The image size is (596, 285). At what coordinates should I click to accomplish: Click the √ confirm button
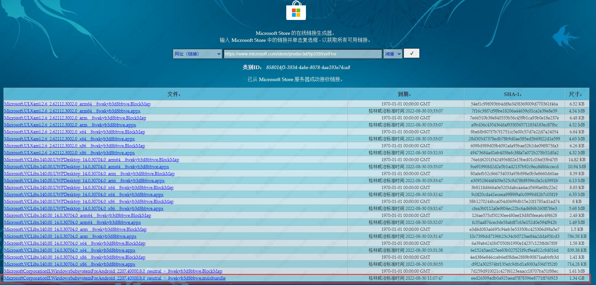411,53
